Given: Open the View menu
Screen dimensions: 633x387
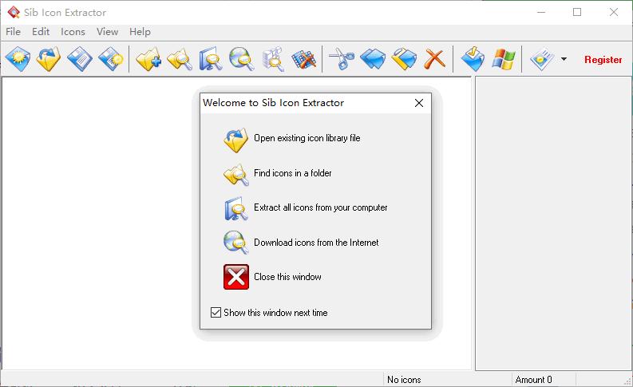Looking at the screenshot, I should click(108, 31).
